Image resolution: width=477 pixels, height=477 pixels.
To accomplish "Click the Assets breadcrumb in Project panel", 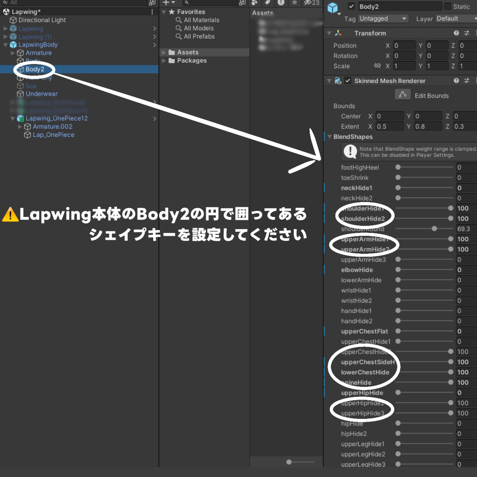I will coord(263,13).
